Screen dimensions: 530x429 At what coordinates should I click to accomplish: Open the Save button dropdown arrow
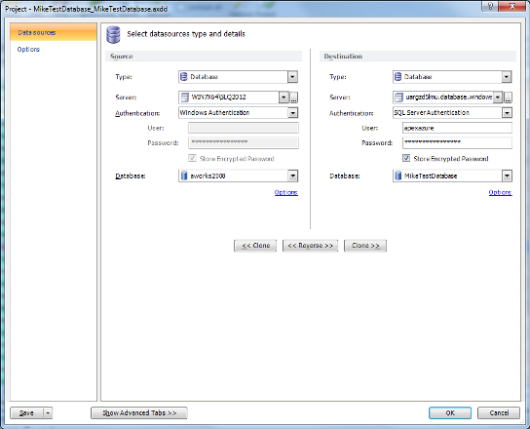48,412
